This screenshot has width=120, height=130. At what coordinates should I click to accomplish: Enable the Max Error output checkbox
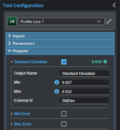click(64, 124)
